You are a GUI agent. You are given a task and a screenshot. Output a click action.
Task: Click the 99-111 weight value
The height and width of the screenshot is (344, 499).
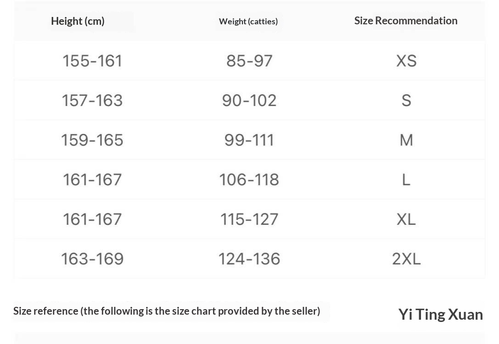coord(249,140)
